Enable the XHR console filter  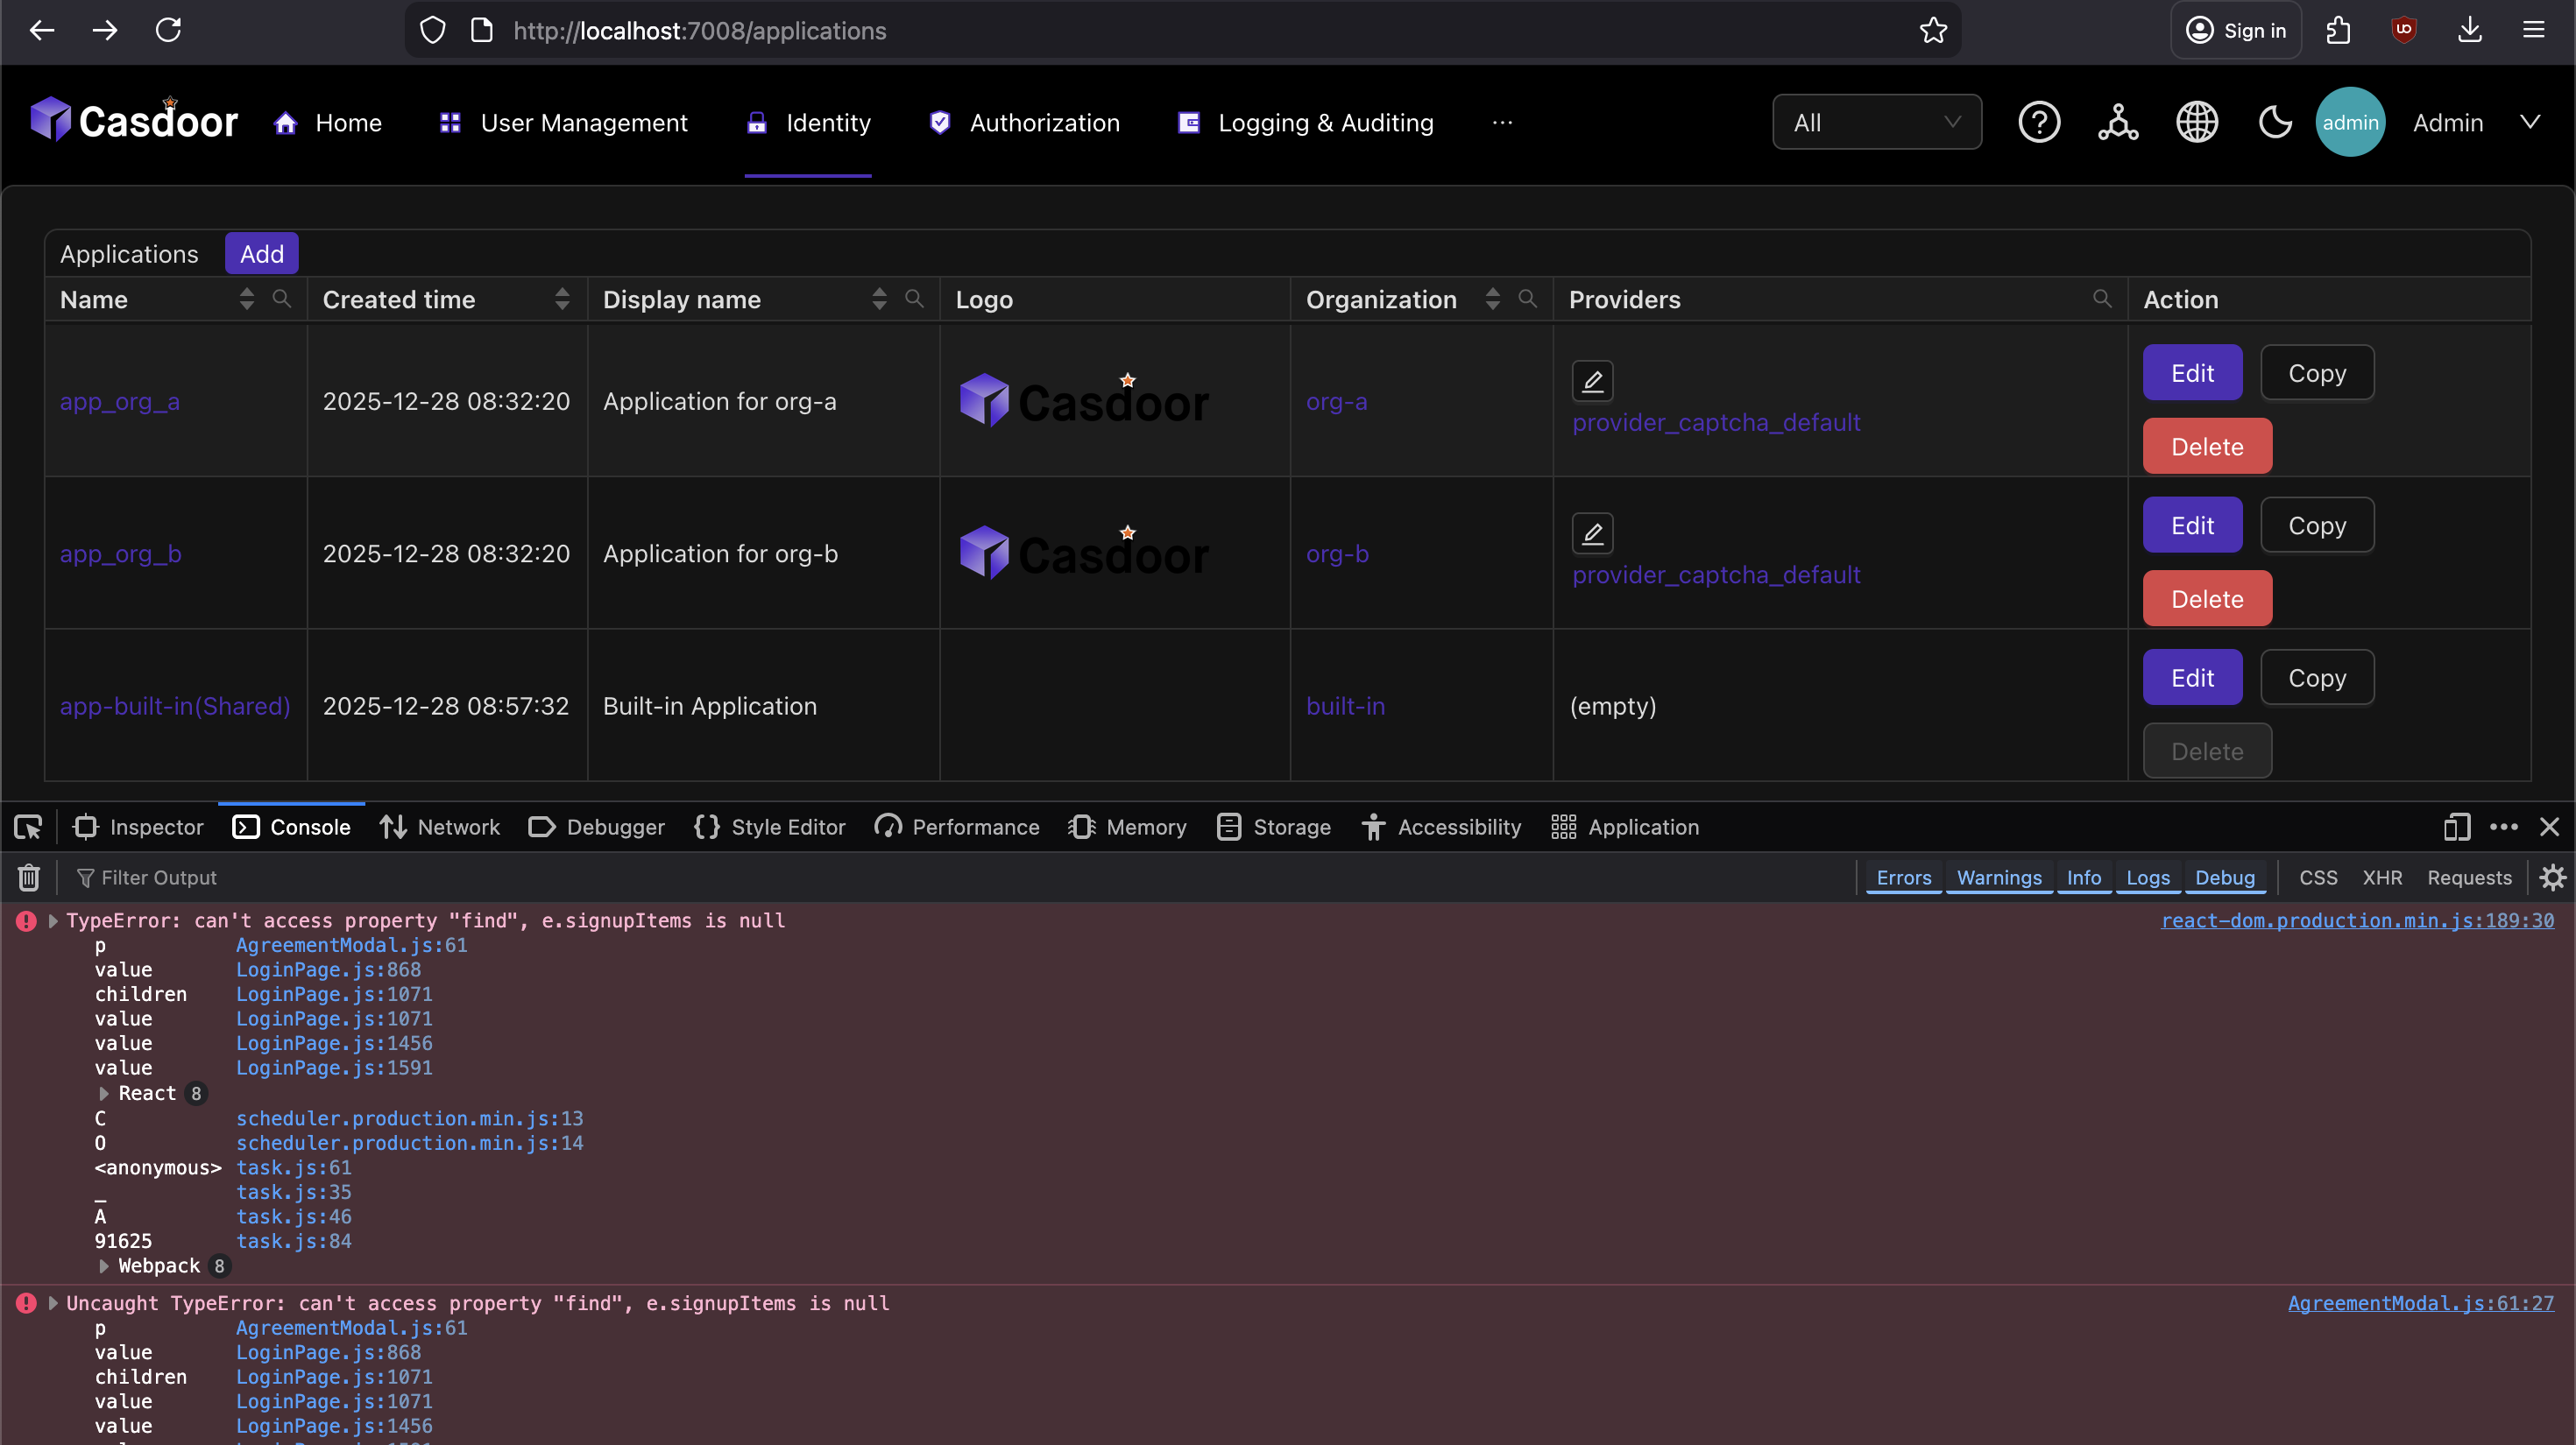(x=2381, y=878)
